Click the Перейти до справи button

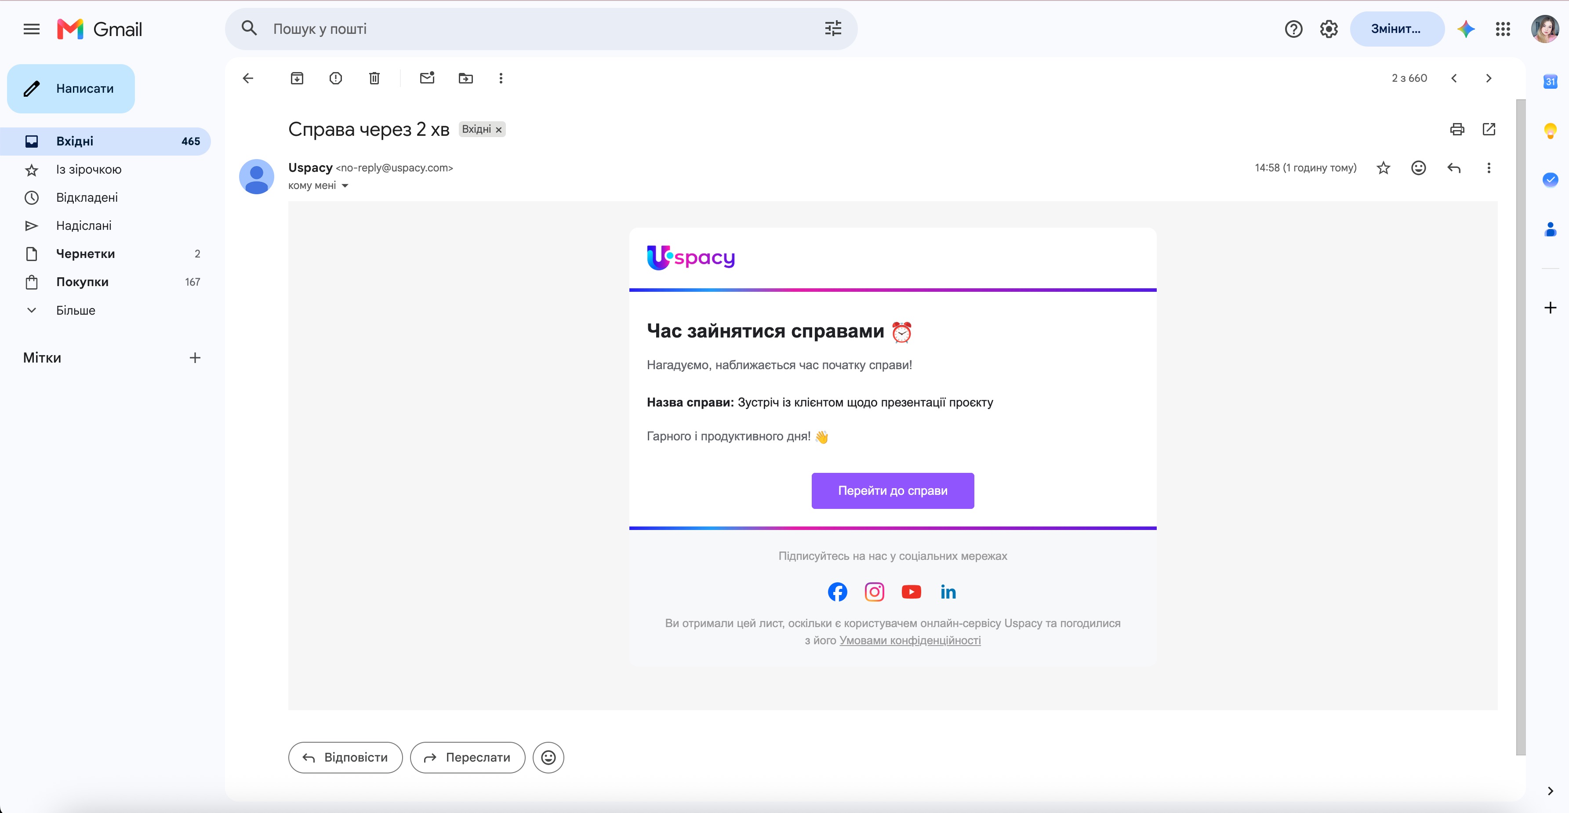pos(892,491)
